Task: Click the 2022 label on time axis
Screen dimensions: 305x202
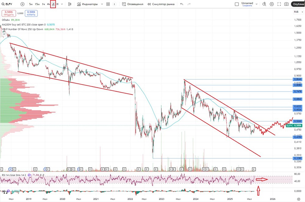Action: coord(130,199)
